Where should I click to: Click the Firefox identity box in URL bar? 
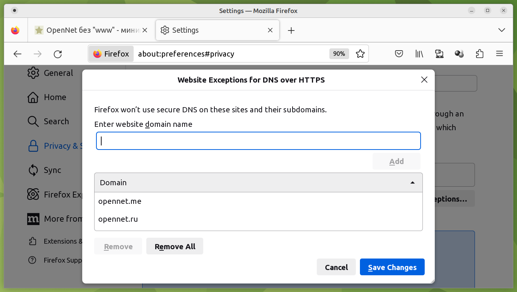coord(111,54)
